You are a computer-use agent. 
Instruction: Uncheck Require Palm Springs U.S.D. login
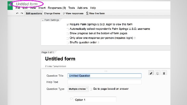[68, 24]
